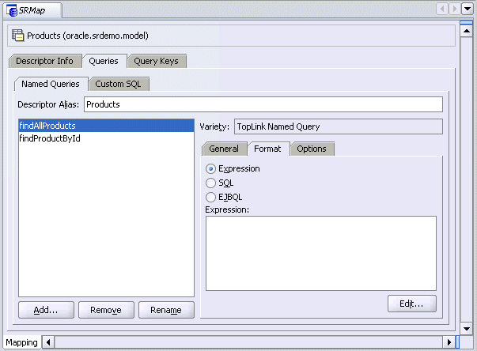Select the findAllProducts query
477x351 pixels.
[x=106, y=126]
